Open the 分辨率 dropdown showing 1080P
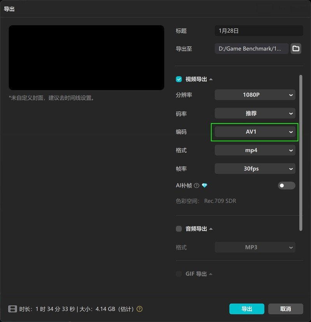 (255, 95)
